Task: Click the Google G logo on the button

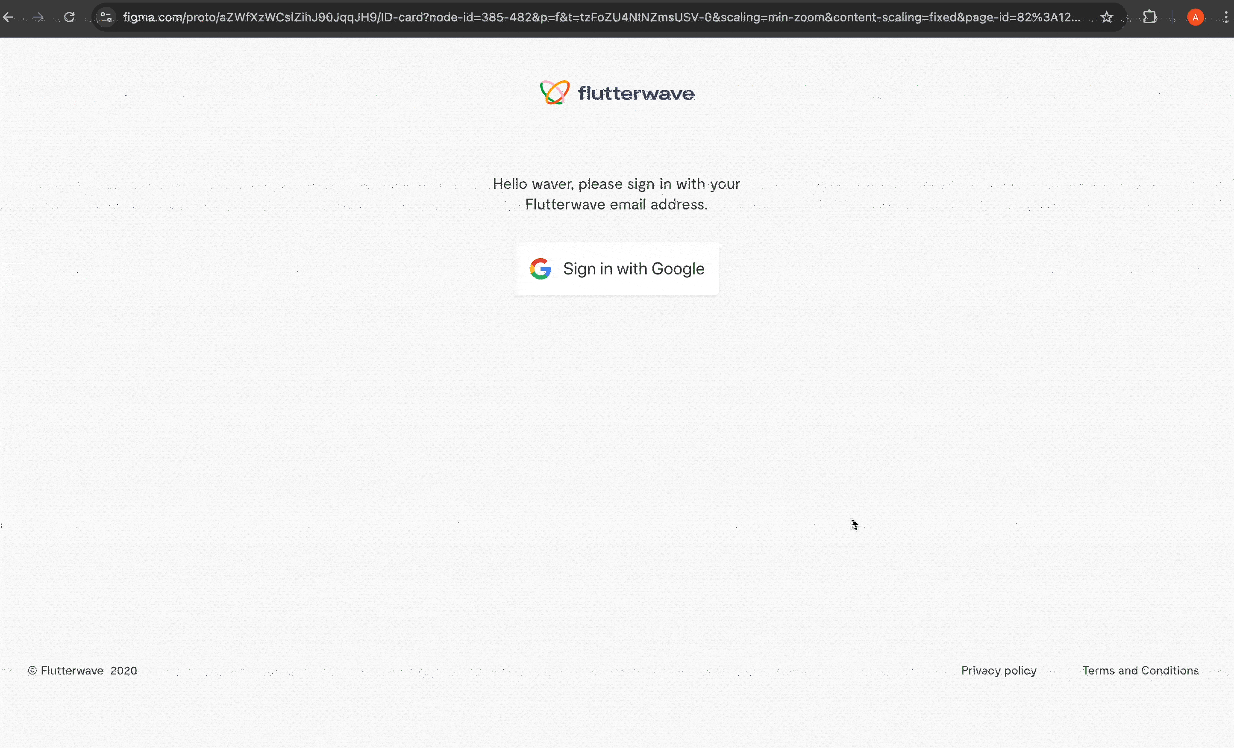Action: pyautogui.click(x=540, y=268)
